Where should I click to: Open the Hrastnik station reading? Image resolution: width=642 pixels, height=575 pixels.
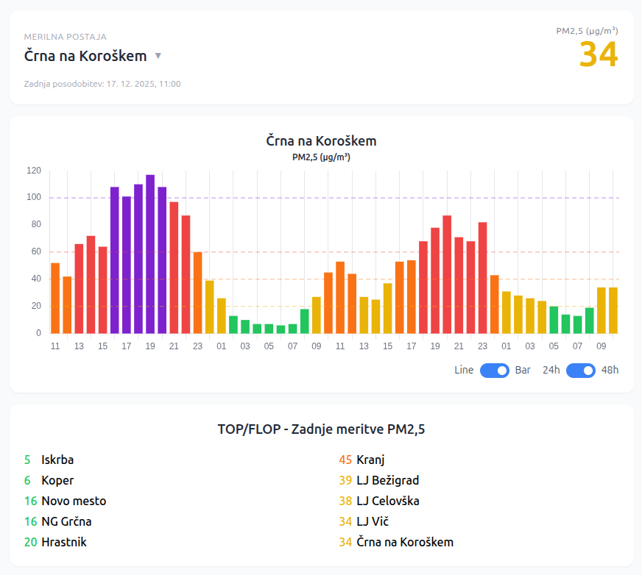point(63,542)
